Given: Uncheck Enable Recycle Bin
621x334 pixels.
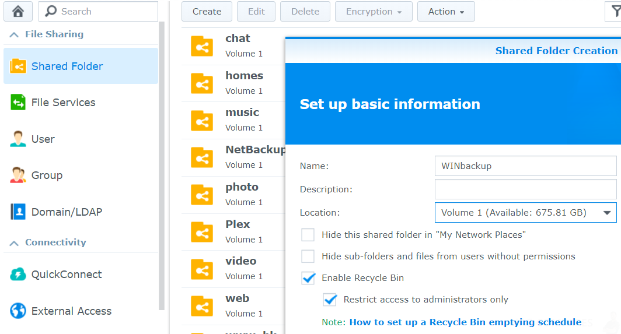Looking at the screenshot, I should tap(308, 278).
